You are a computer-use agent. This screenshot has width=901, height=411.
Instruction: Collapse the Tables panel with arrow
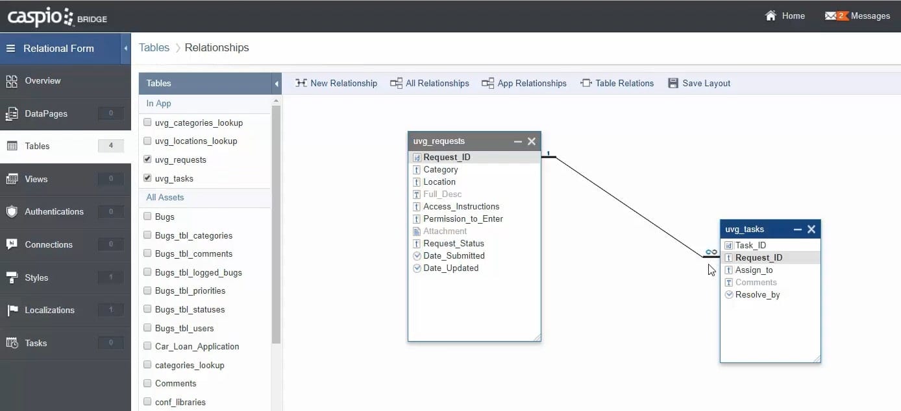coord(277,84)
